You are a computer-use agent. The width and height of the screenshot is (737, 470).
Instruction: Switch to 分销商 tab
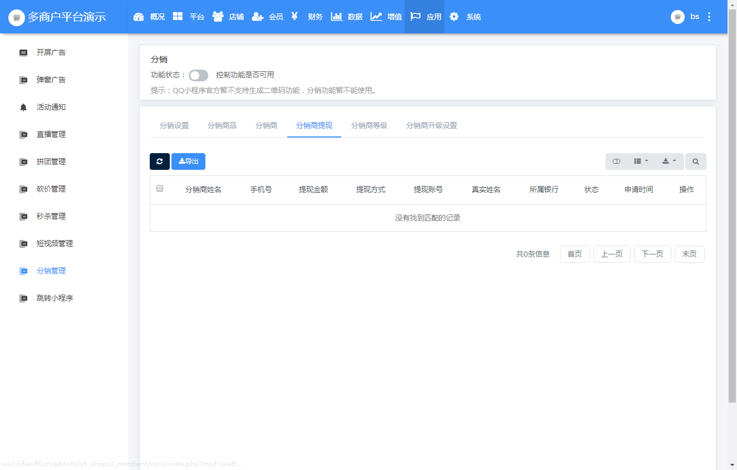[267, 125]
